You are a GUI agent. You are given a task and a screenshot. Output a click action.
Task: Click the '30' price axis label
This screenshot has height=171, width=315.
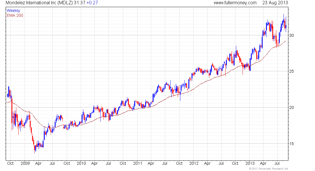[x=291, y=35]
